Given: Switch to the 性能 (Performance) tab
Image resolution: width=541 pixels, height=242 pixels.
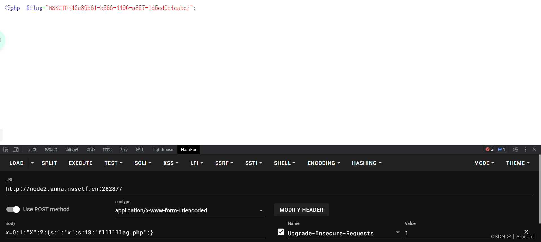Looking at the screenshot, I should 107,150.
